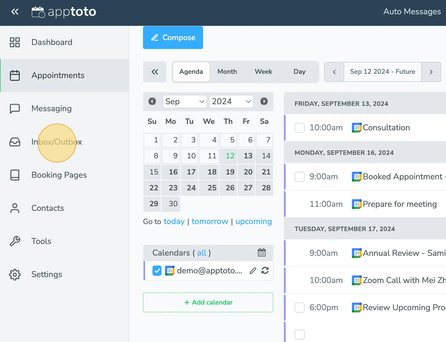Open Booking Pages using its book icon

[x=15, y=175]
